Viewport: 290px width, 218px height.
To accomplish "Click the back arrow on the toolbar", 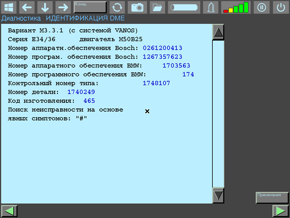I will pos(27,7).
